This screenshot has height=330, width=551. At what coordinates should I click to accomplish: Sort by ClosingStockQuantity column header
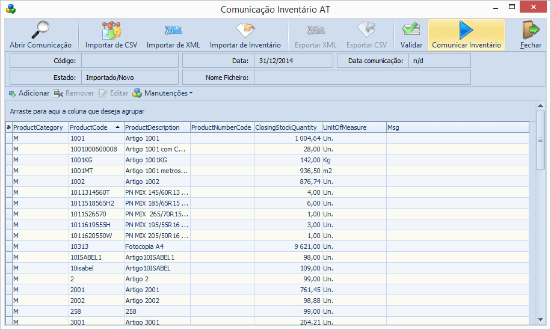tap(288, 127)
